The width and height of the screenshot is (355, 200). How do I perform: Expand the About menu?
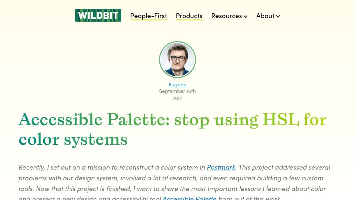point(268,16)
